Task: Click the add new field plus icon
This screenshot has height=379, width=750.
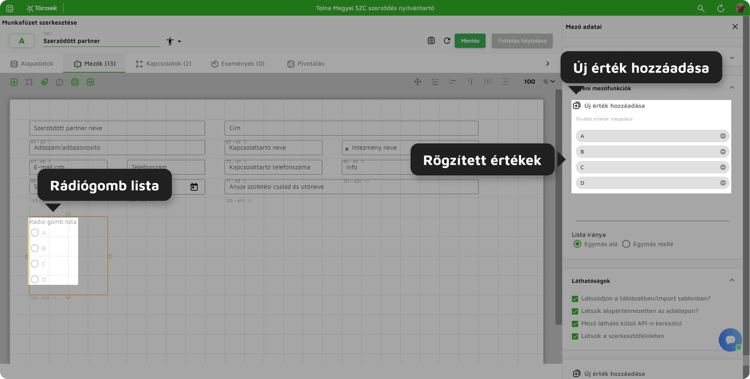Action: tap(14, 82)
